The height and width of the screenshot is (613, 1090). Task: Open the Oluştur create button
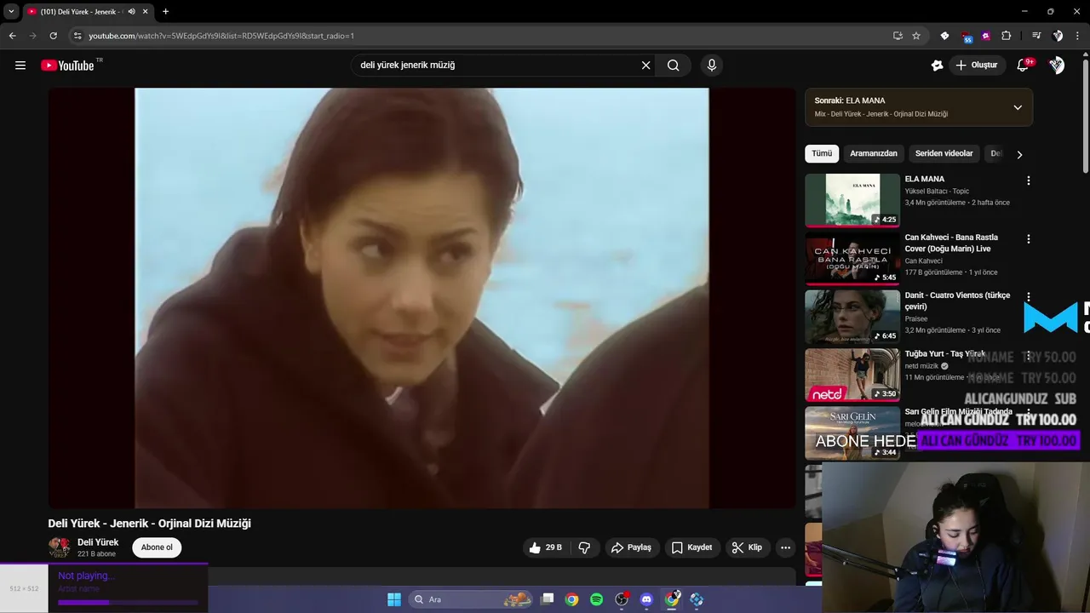coord(977,66)
